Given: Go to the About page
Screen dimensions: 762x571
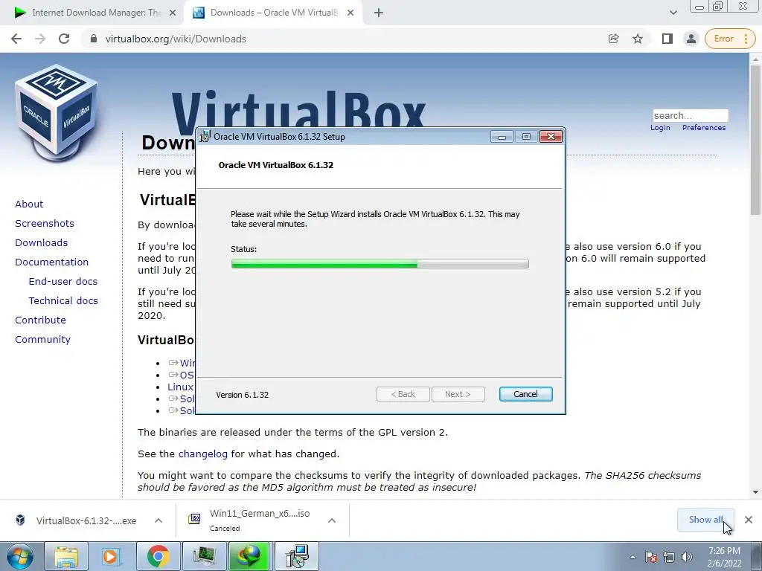Looking at the screenshot, I should (29, 204).
